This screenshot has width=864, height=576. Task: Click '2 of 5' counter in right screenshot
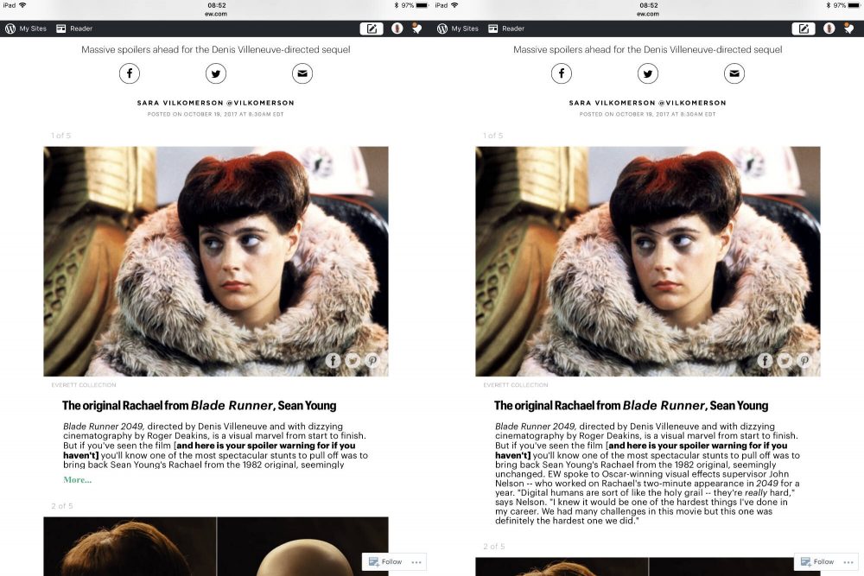pos(494,547)
